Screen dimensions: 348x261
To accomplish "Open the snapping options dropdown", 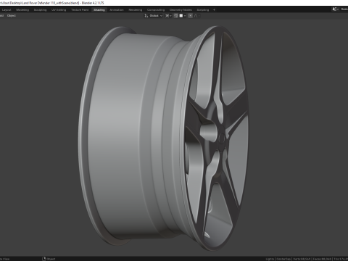I will tap(183, 16).
